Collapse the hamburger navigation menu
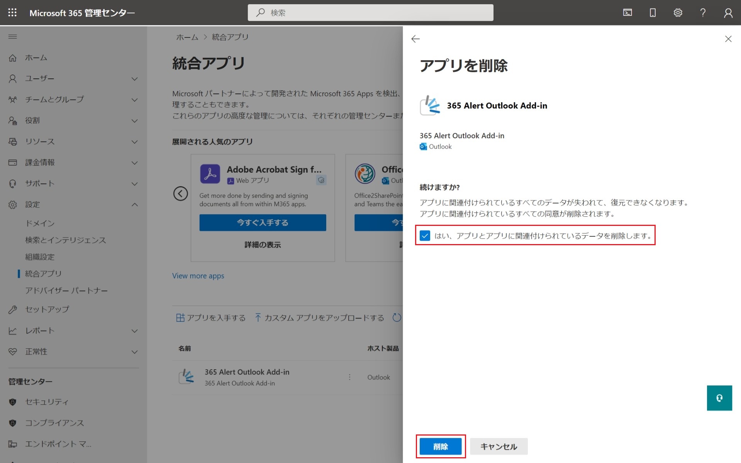 click(x=13, y=37)
